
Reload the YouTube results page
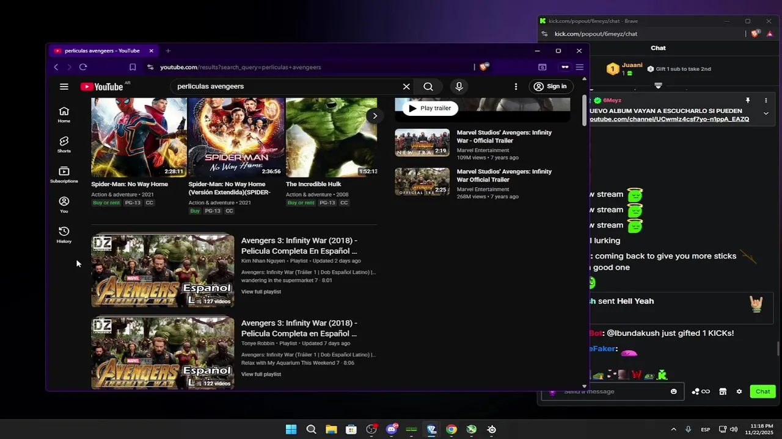83,67
